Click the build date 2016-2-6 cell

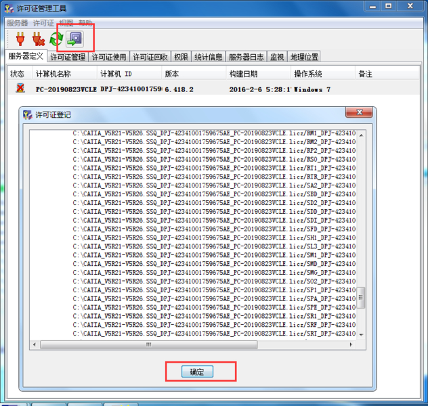260,89
